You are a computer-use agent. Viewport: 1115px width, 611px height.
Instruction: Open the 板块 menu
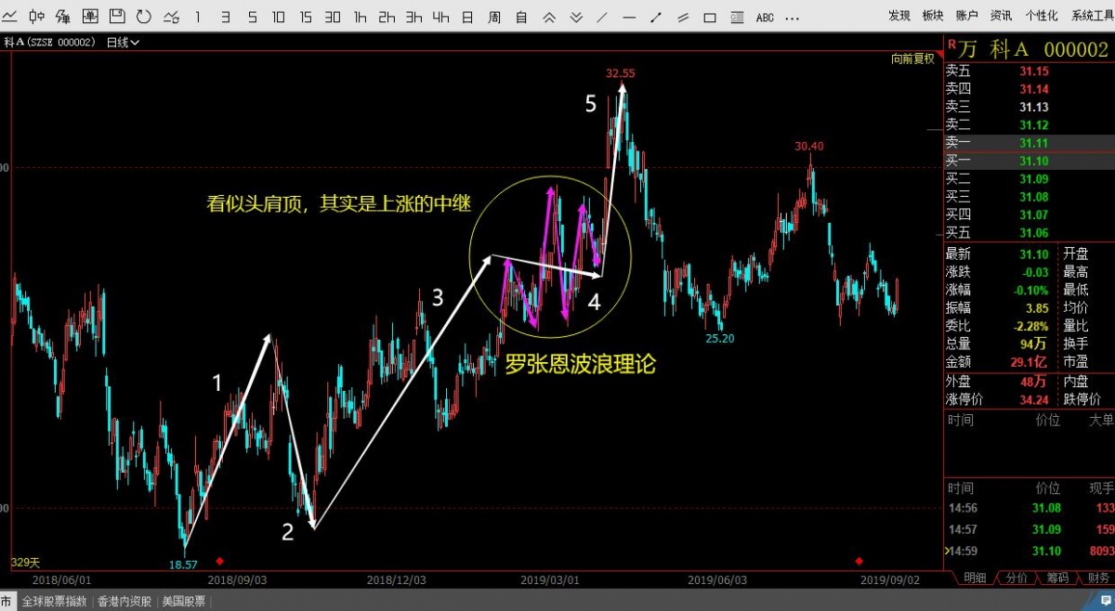click(x=933, y=16)
